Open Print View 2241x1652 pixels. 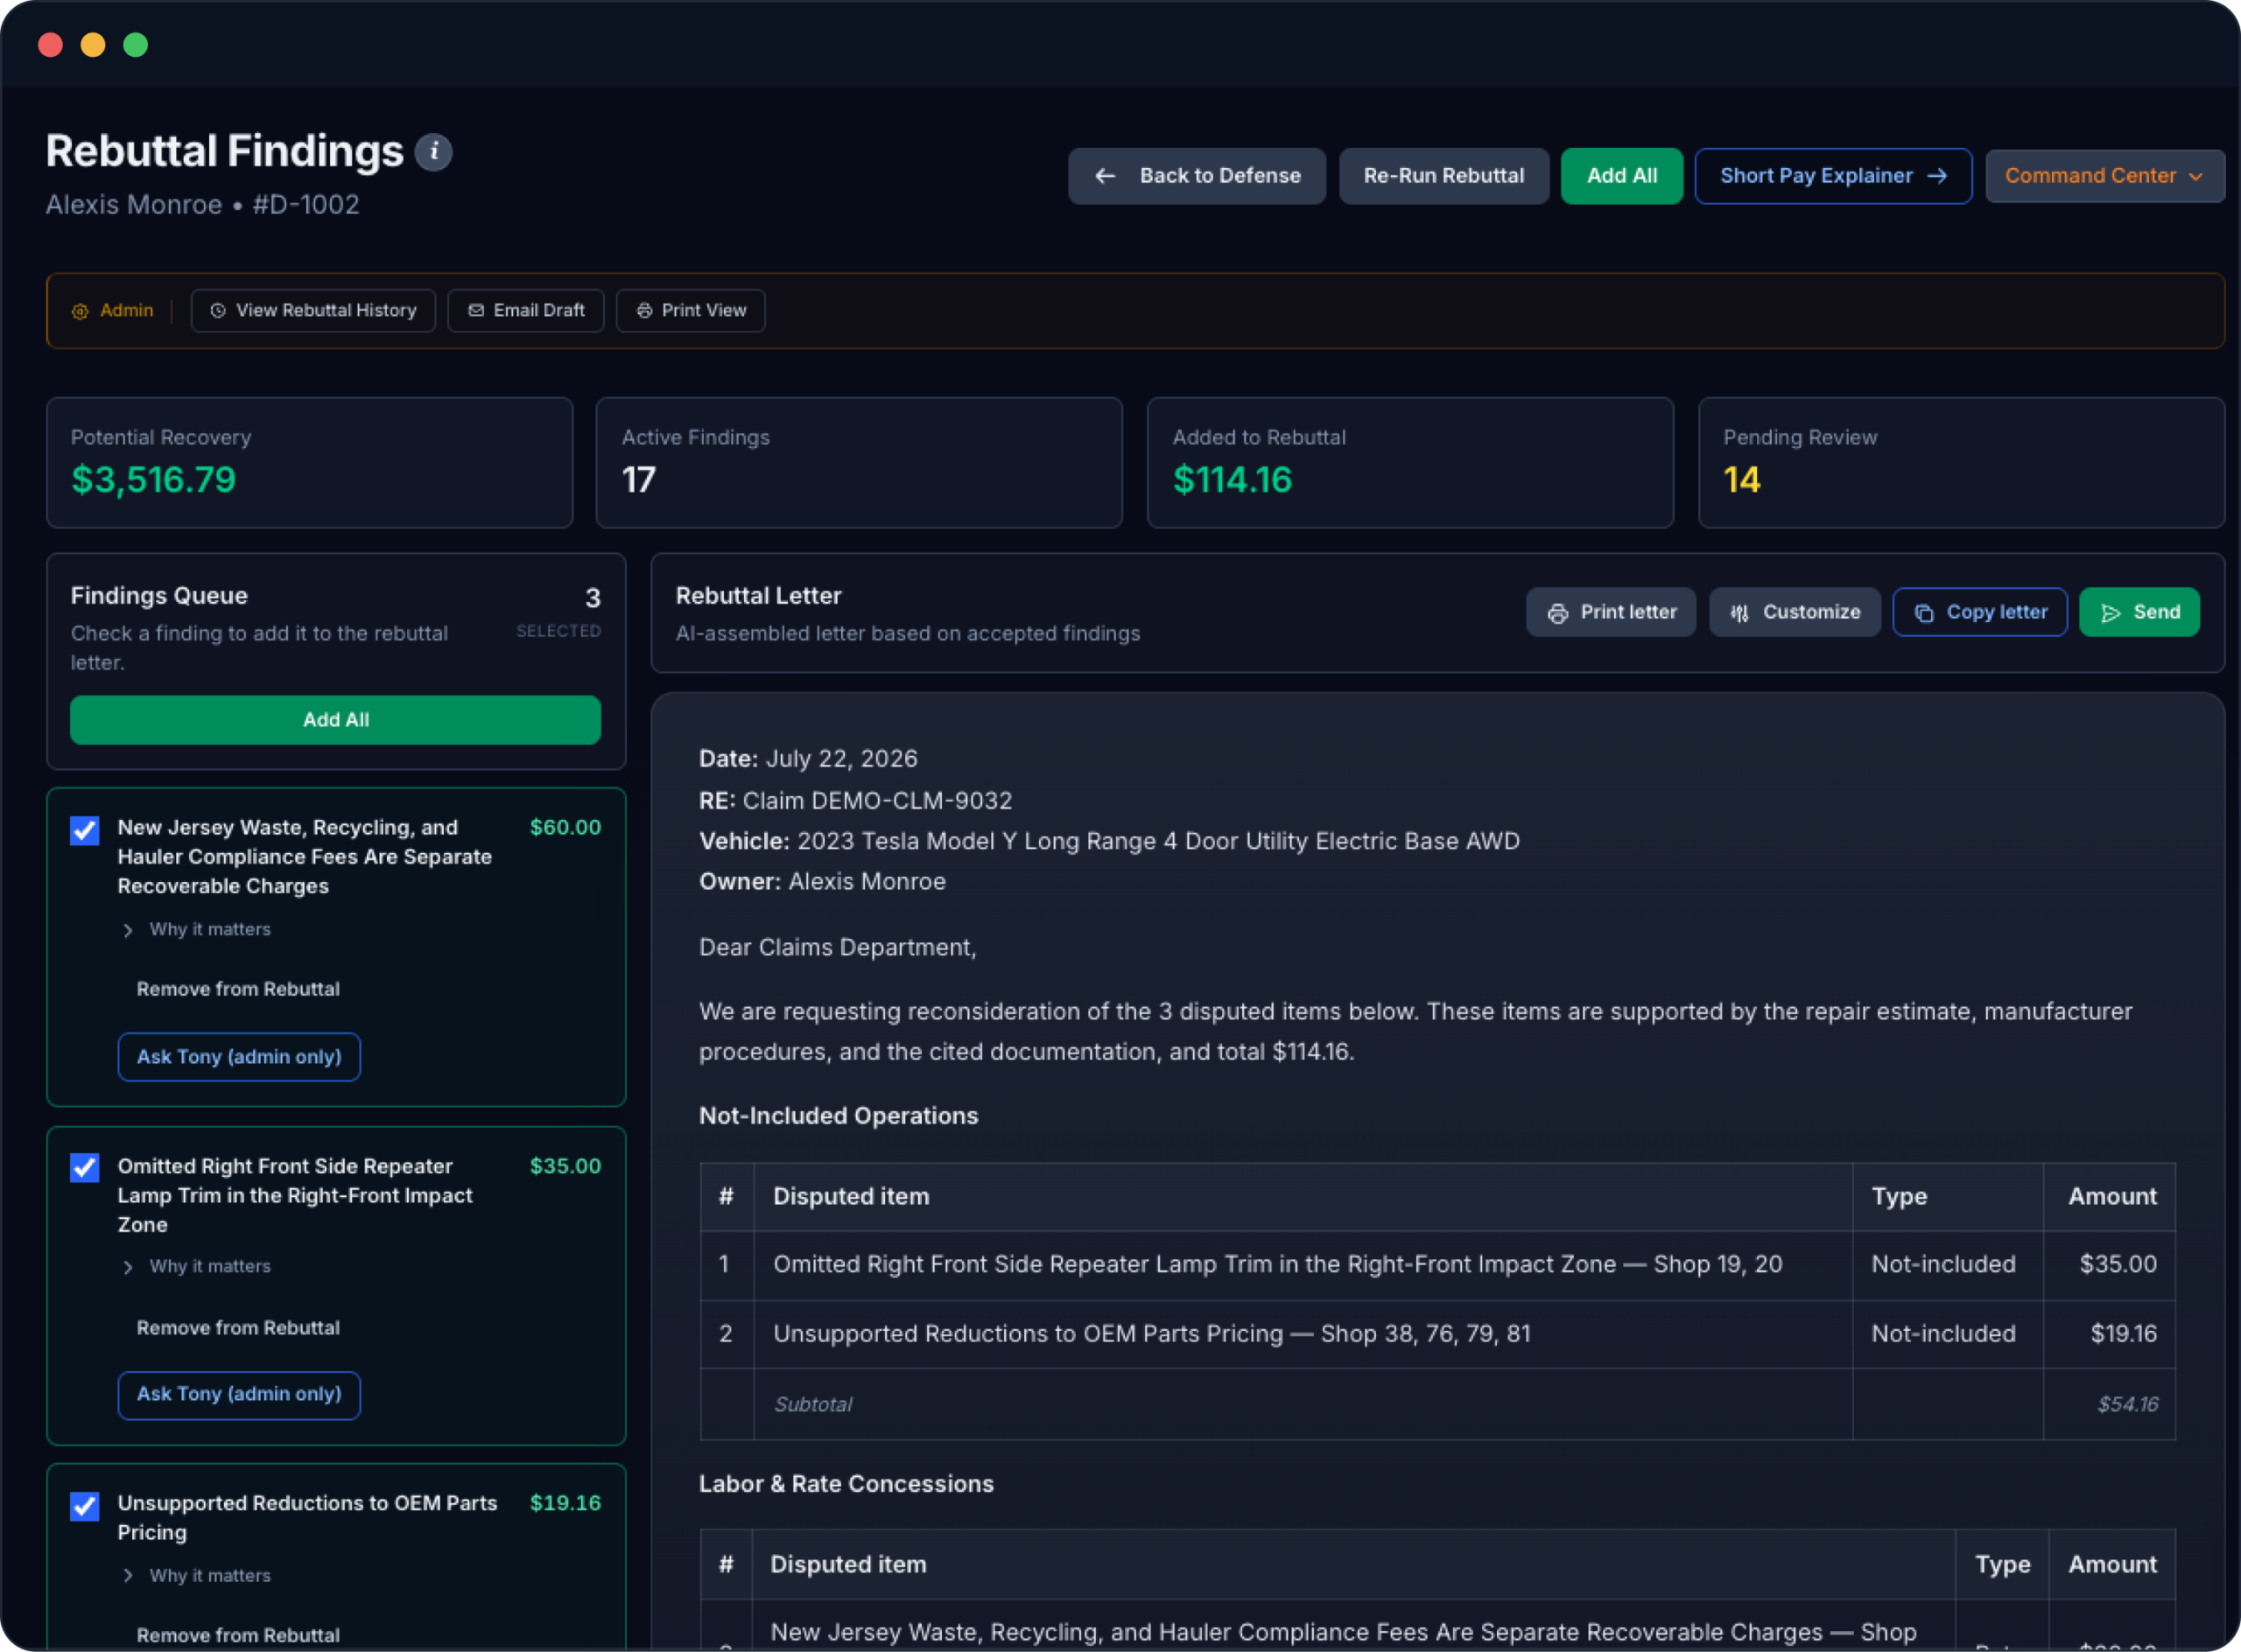coord(691,311)
